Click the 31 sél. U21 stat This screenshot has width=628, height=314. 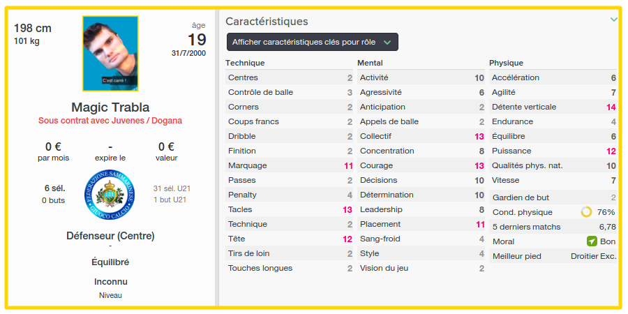click(170, 188)
